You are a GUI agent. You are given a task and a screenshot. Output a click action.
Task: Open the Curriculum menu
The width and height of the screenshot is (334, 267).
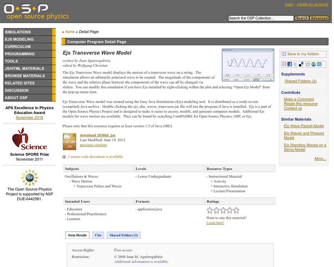[29, 46]
